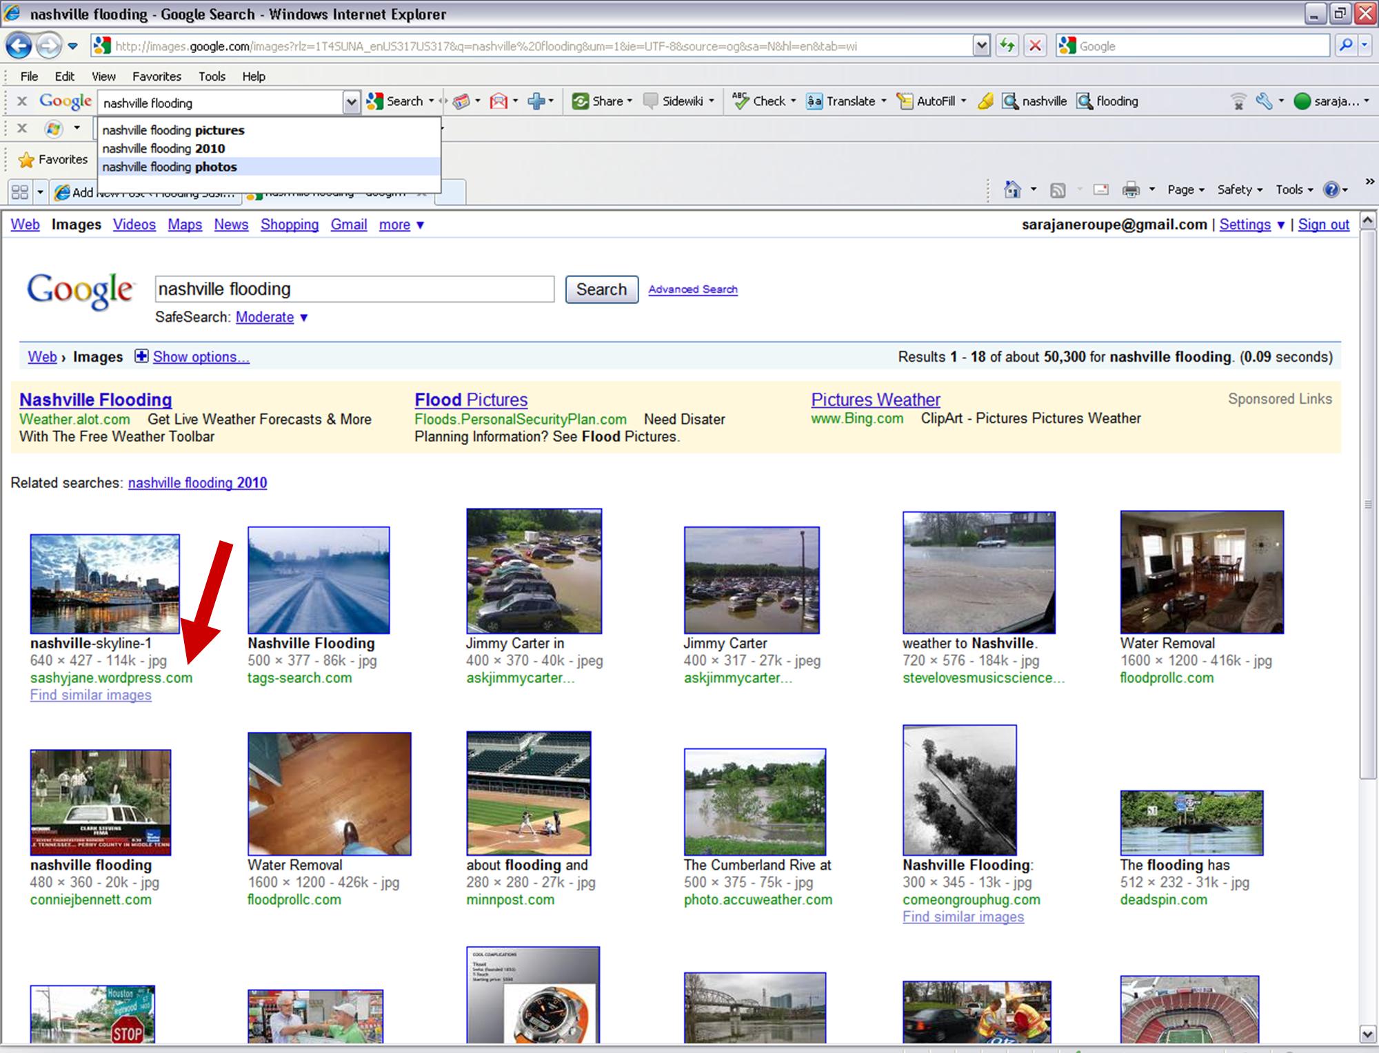Open Google Sidewiki from the toolbar
Image resolution: width=1379 pixels, height=1053 pixels.
click(679, 101)
